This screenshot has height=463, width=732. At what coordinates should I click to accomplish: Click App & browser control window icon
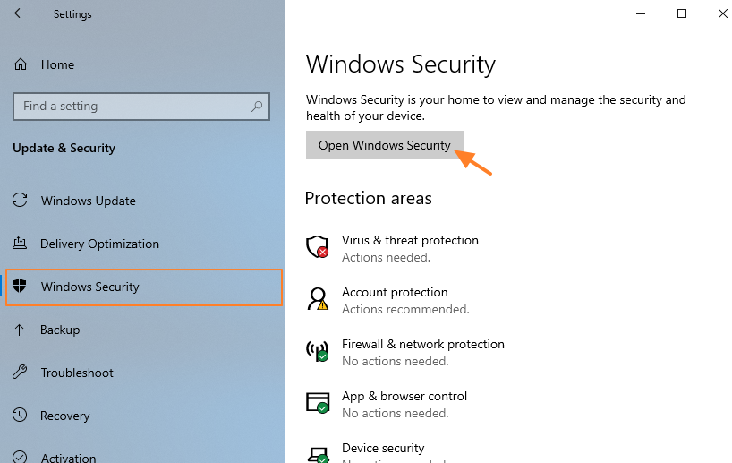(318, 403)
